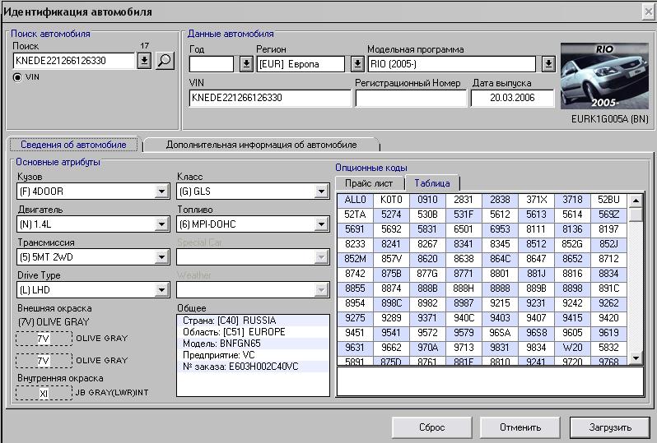This screenshot has height=443, width=657.
Task: Open the Кузов 4DOOR combo box
Action: click(x=161, y=192)
